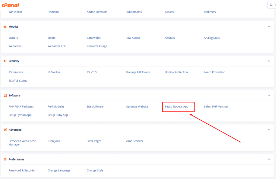Collapse the Preferences section chevron

coord(268,159)
